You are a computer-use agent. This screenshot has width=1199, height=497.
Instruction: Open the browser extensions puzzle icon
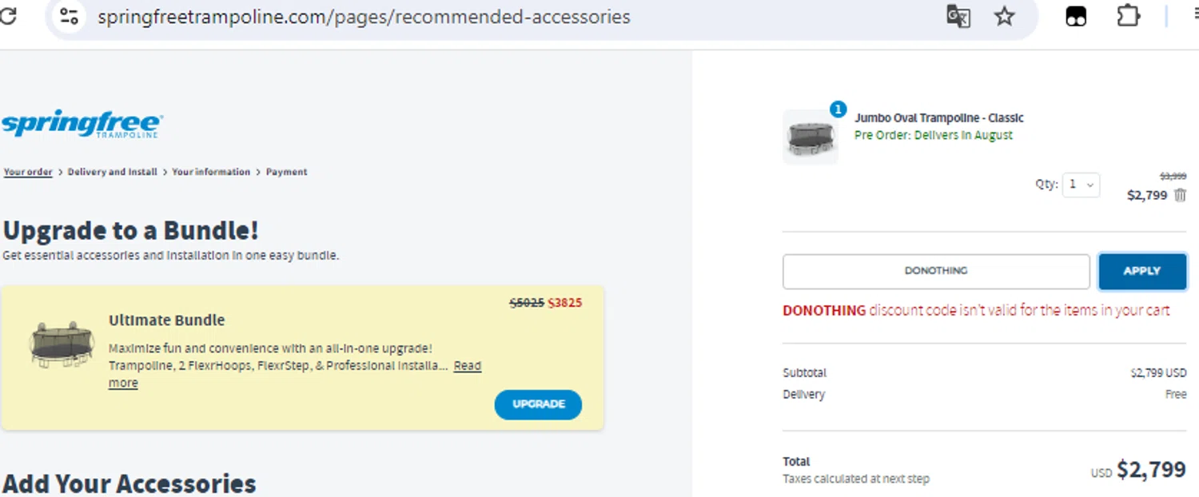coord(1128,16)
